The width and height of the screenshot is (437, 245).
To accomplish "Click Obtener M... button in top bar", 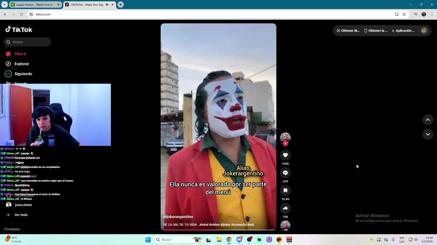I will coord(348,31).
